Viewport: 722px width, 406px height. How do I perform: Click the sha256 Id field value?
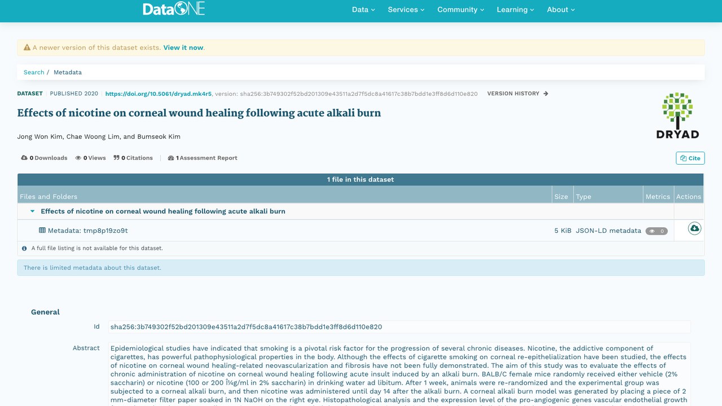pyautogui.click(x=399, y=327)
